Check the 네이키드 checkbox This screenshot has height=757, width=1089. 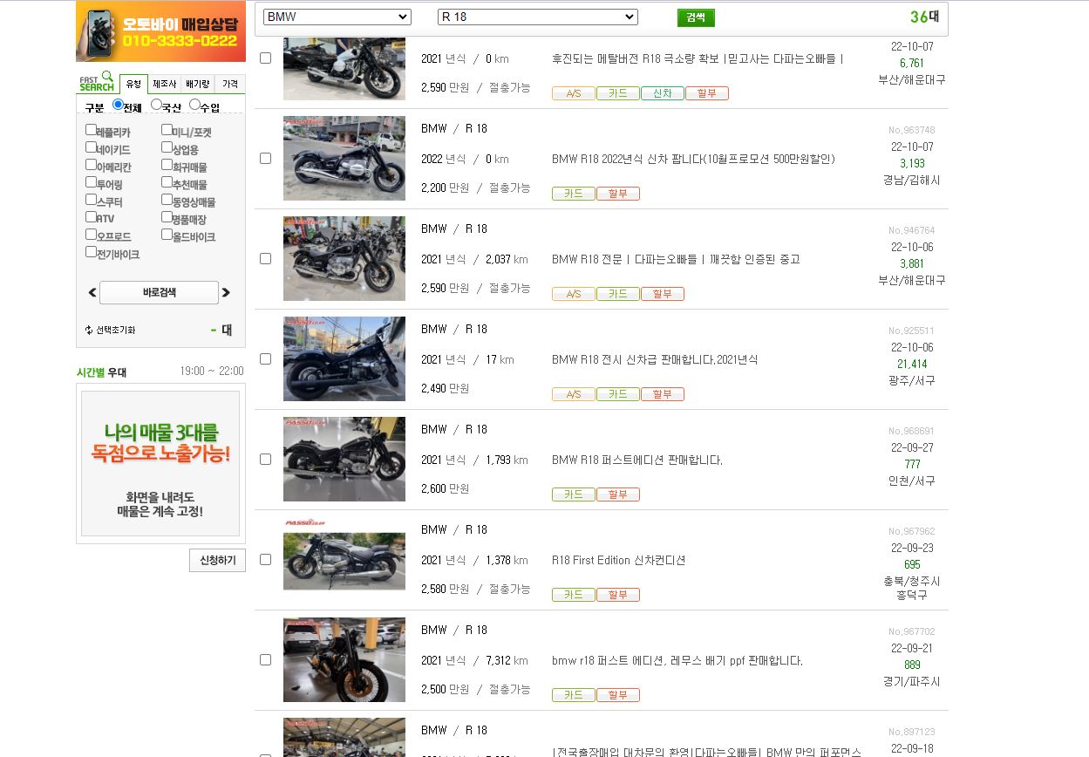[91, 147]
